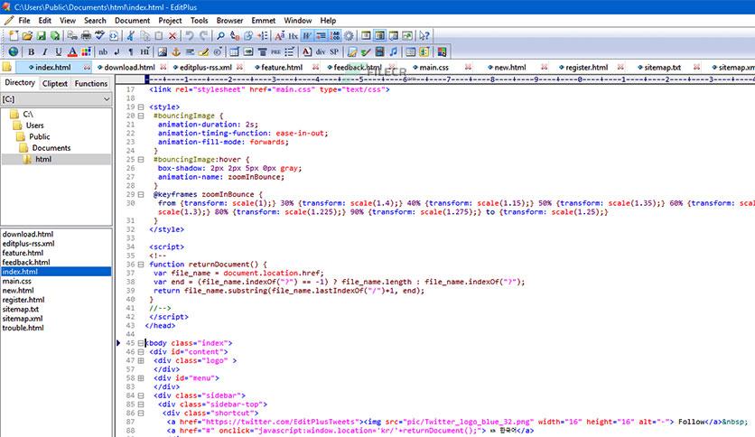The image size is (755, 437).
Task: Select the Users folder in directory tree
Action: tap(34, 126)
